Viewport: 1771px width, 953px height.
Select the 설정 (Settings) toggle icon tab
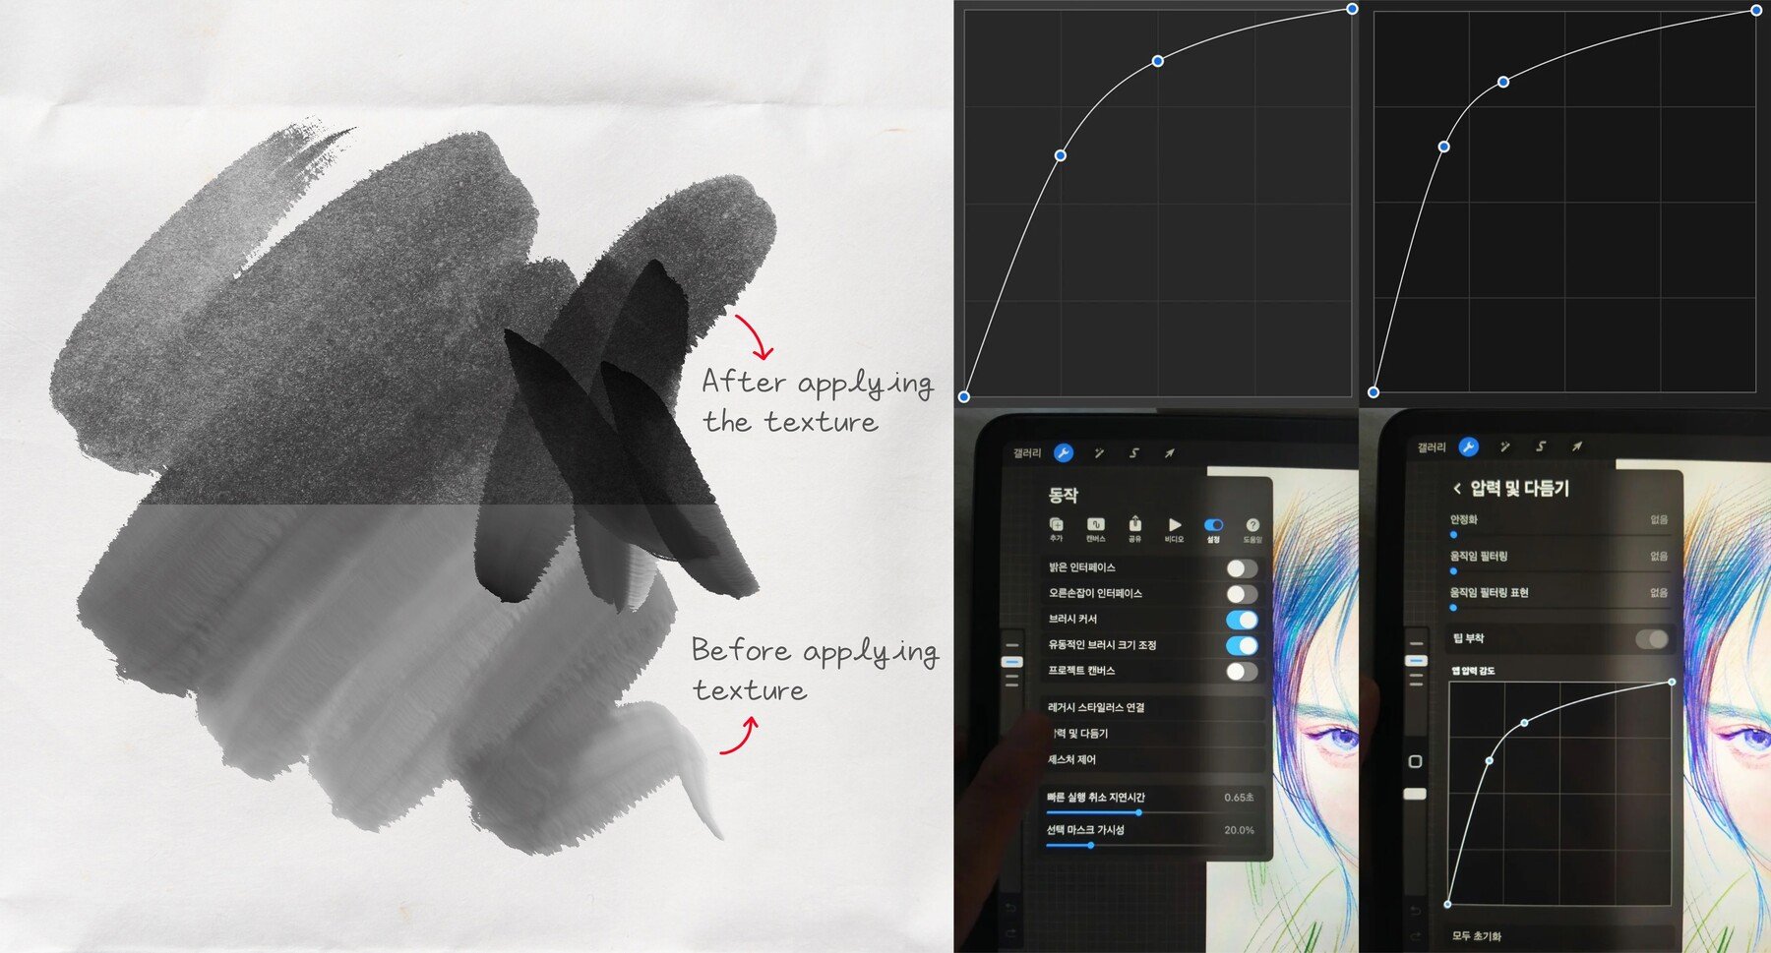1213,525
